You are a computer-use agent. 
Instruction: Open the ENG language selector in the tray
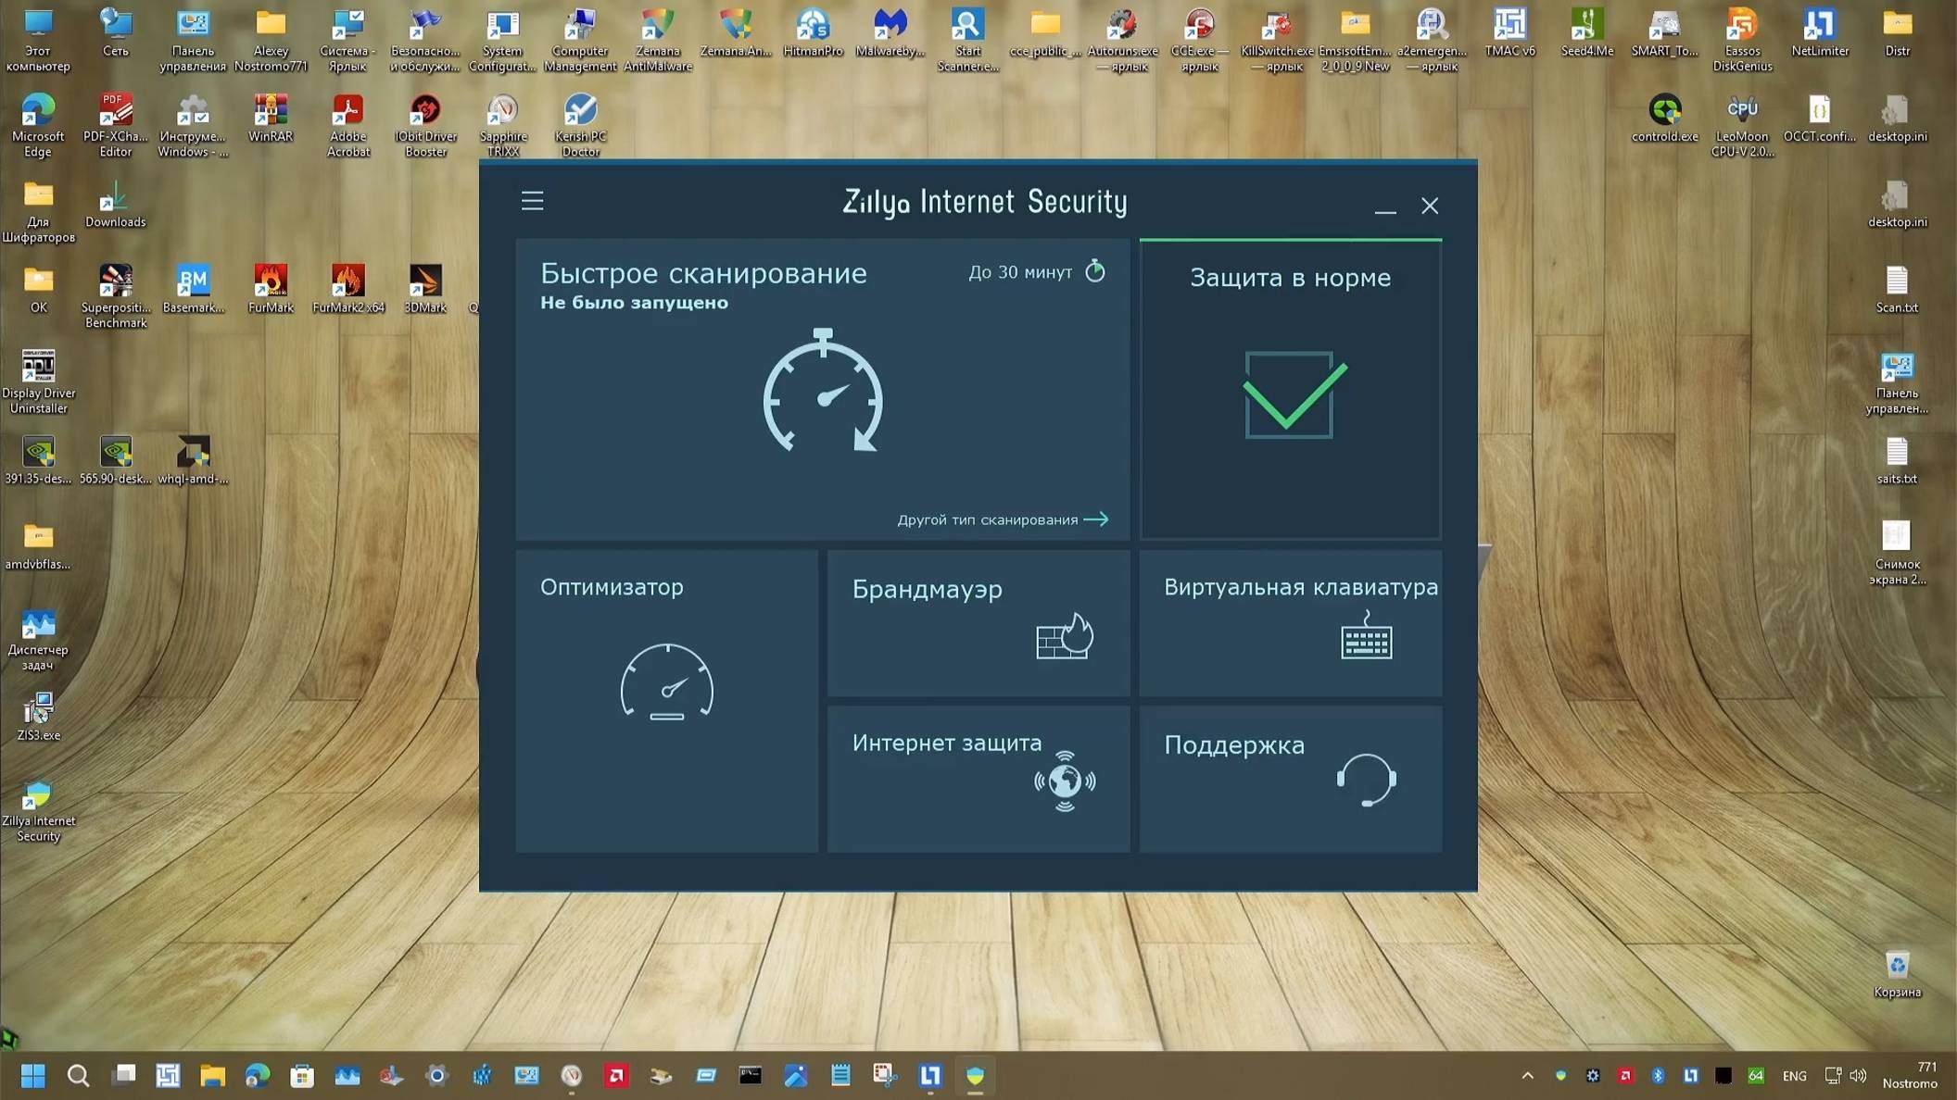point(1795,1075)
